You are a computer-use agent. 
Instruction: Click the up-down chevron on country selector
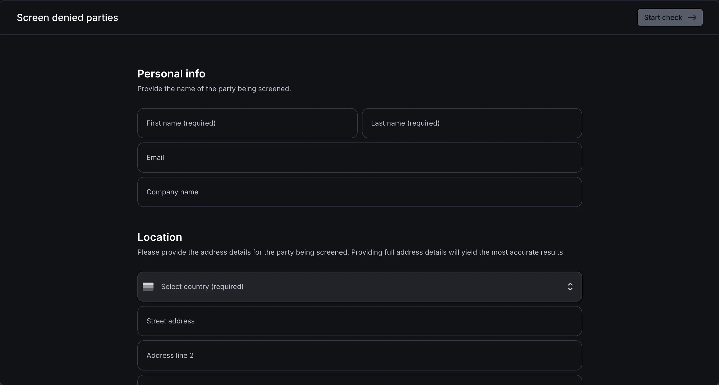click(x=570, y=287)
